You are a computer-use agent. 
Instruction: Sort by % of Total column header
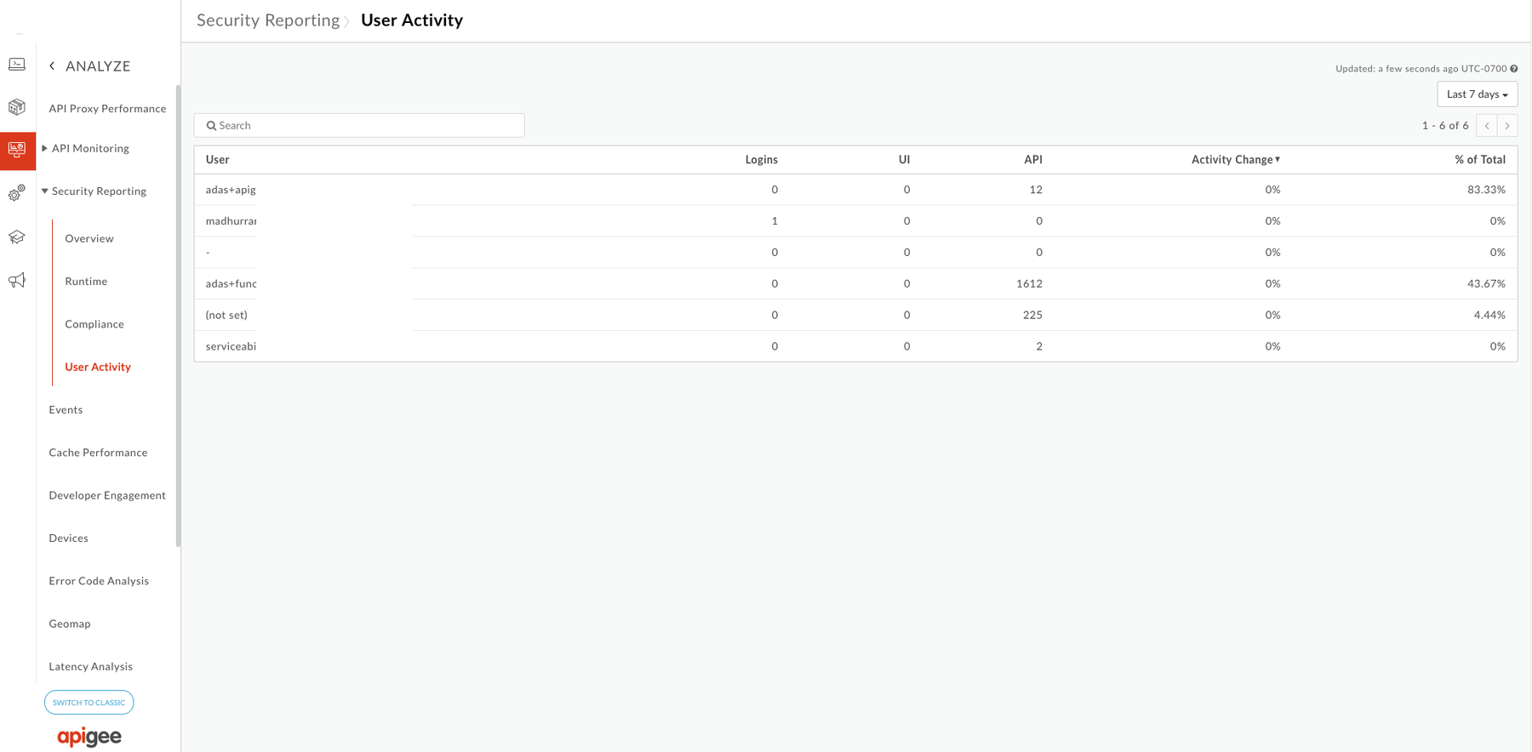[1479, 160]
